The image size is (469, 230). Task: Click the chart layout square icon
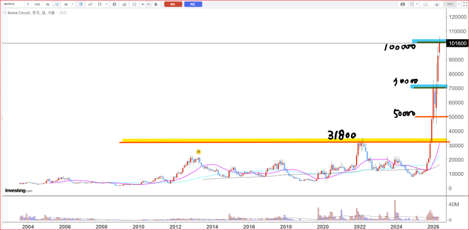coord(412,4)
